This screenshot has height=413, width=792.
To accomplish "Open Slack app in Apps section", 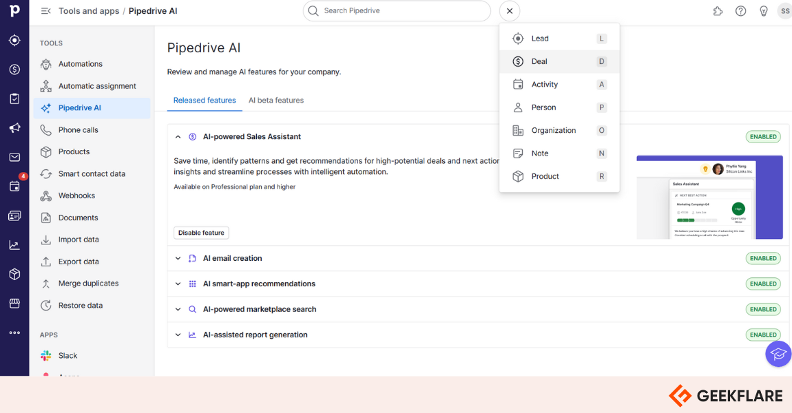I will click(x=92, y=355).
